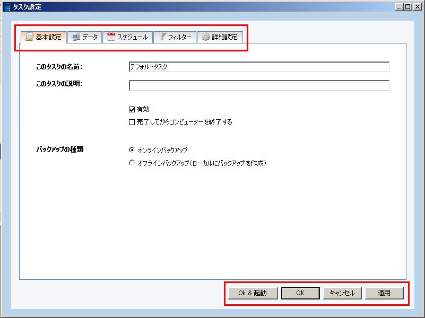Click the バックアップの種類 label
The image size is (425, 318).
pos(60,149)
